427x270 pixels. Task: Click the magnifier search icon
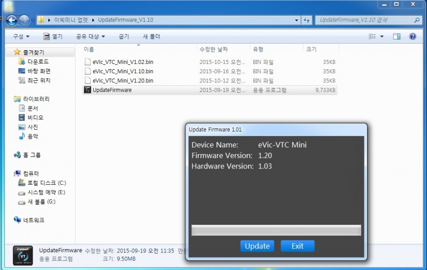click(417, 20)
